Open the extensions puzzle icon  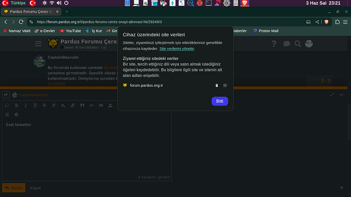pyautogui.click(x=337, y=22)
